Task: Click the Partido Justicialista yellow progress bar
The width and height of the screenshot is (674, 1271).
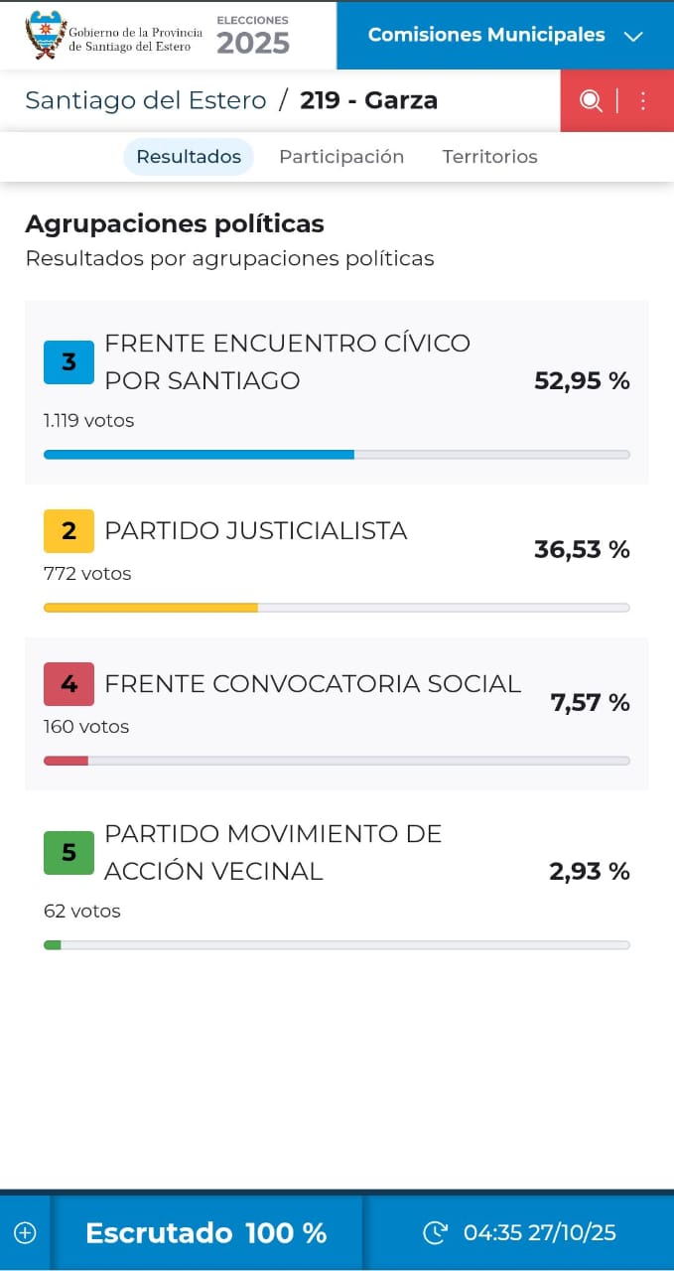Action: click(x=151, y=608)
